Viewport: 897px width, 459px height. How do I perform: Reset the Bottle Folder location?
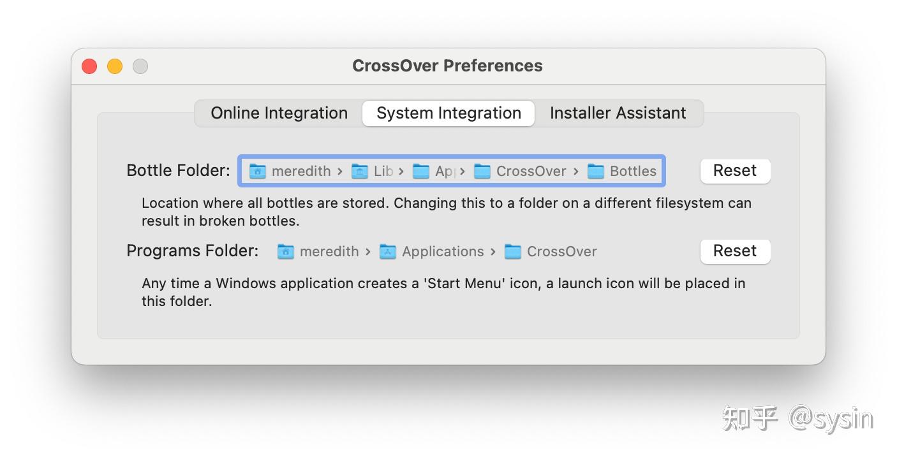click(735, 170)
